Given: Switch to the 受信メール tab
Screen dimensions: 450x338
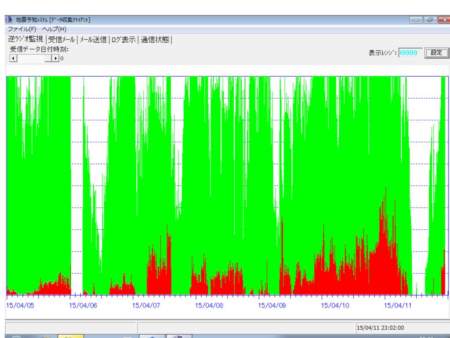Looking at the screenshot, I should pyautogui.click(x=61, y=40).
